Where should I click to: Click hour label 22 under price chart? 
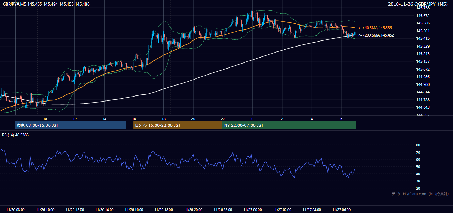[x=223, y=119]
